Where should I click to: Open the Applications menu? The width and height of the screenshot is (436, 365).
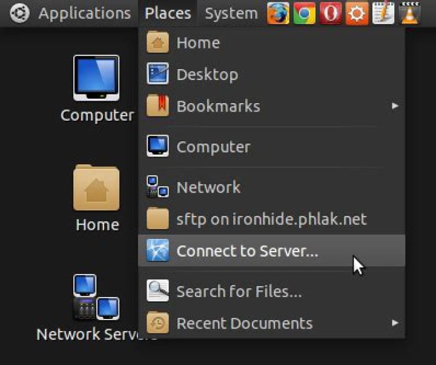click(x=85, y=13)
